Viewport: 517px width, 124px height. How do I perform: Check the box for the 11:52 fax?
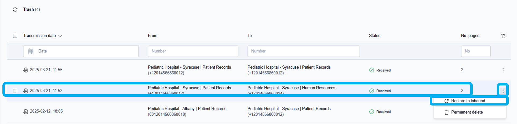pos(15,91)
